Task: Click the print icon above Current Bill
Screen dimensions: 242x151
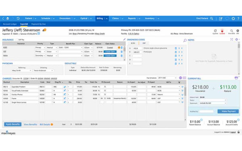Action: pyautogui.click(x=236, y=78)
